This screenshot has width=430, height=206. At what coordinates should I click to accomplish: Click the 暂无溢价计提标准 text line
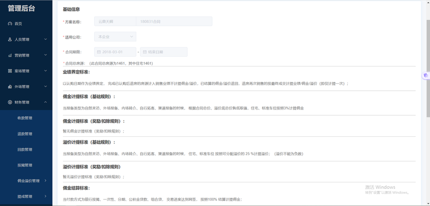94,176
